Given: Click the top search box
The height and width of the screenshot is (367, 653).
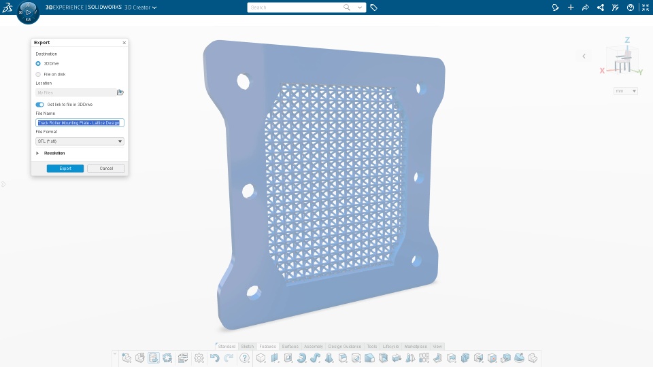Looking at the screenshot, I should point(296,7).
